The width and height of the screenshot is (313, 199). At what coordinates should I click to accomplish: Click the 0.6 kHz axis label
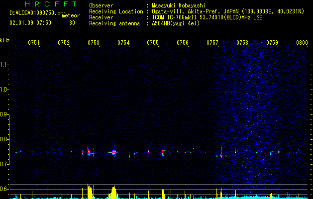click(x=4, y=189)
